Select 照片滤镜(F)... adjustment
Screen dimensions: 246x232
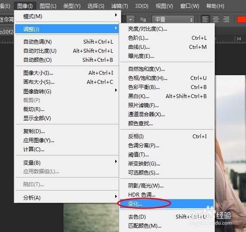tap(167, 105)
